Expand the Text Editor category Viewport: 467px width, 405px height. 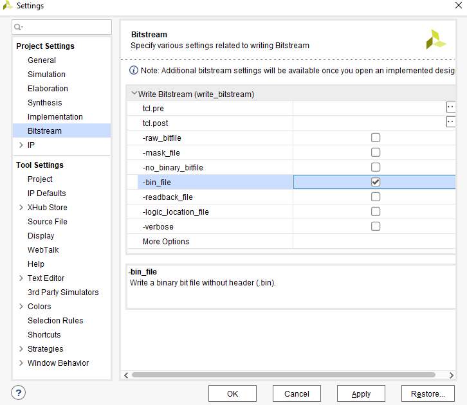(x=21, y=278)
